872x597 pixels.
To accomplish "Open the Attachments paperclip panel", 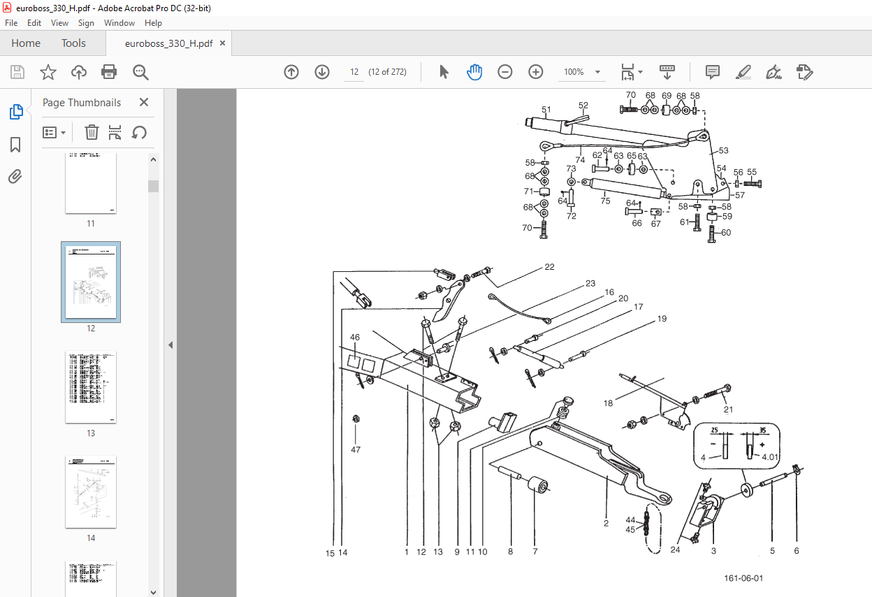I will (15, 176).
